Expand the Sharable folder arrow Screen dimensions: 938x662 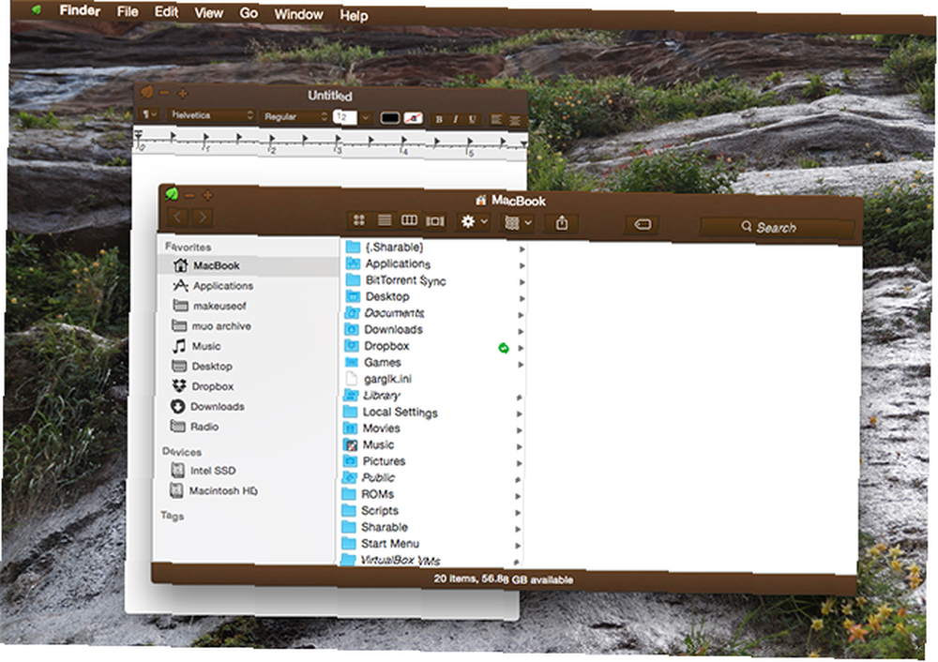click(x=518, y=529)
